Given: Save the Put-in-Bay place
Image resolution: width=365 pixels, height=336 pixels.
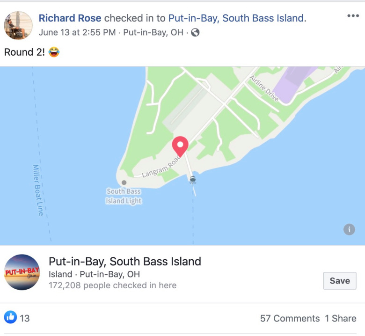Looking at the screenshot, I should tap(339, 281).
